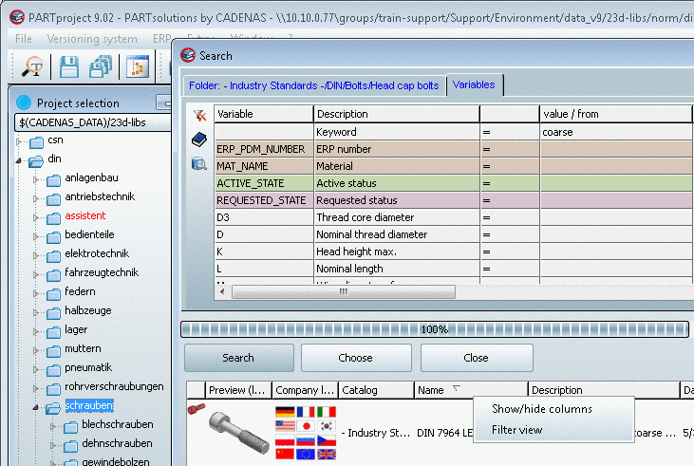Click the Search dialog logo icon

(x=188, y=55)
